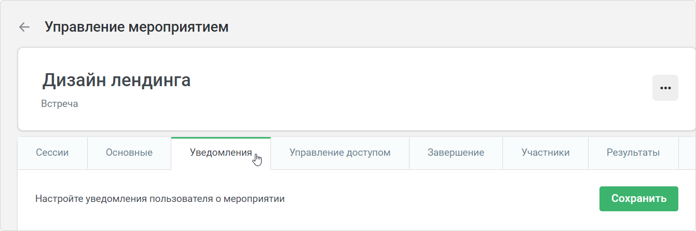The height and width of the screenshot is (231, 696).
Task: Select the Уведомления tab
Action: tap(221, 153)
